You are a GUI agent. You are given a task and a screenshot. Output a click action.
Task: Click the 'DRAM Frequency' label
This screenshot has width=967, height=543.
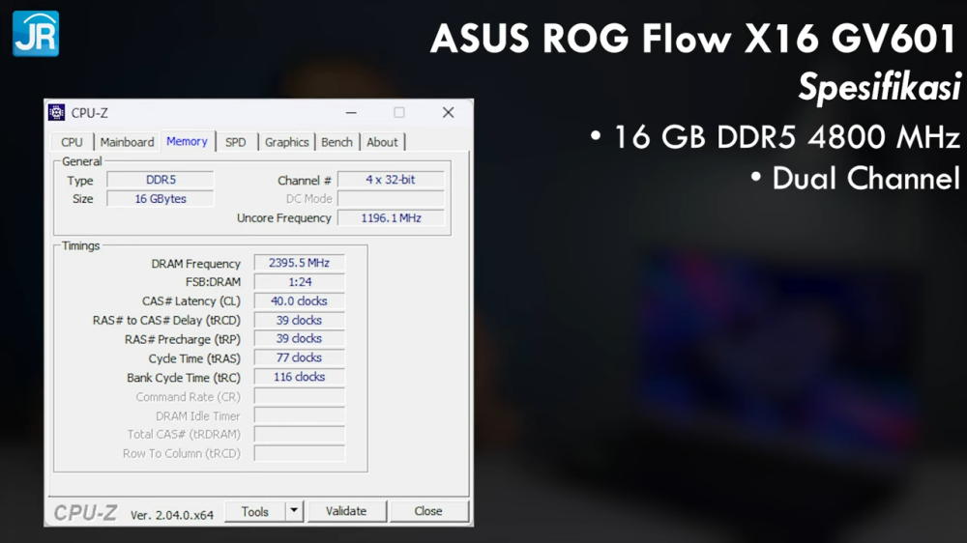pyautogui.click(x=195, y=264)
